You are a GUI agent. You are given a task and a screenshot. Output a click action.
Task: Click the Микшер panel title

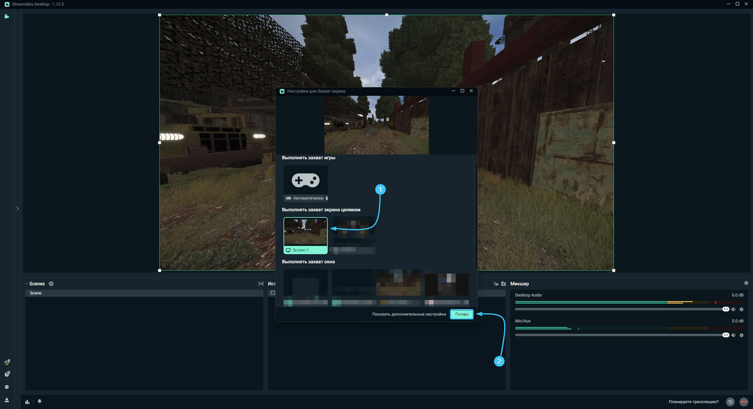point(519,284)
